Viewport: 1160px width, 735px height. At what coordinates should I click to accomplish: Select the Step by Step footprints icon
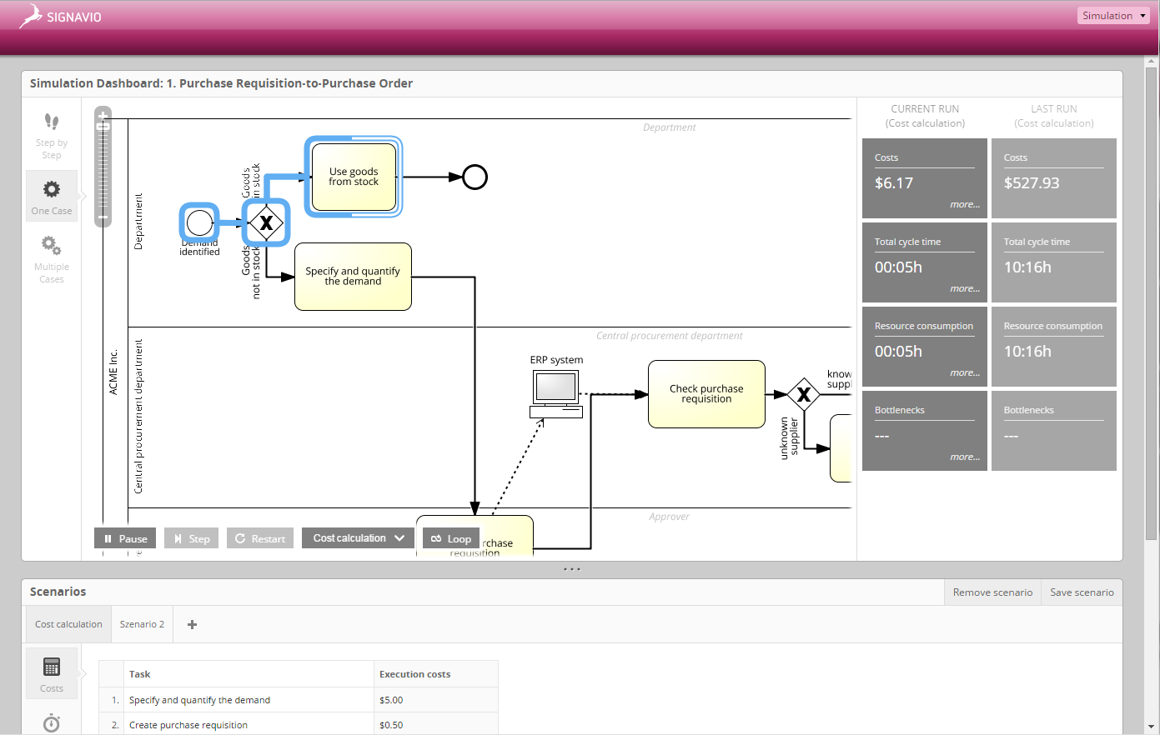tap(52, 122)
